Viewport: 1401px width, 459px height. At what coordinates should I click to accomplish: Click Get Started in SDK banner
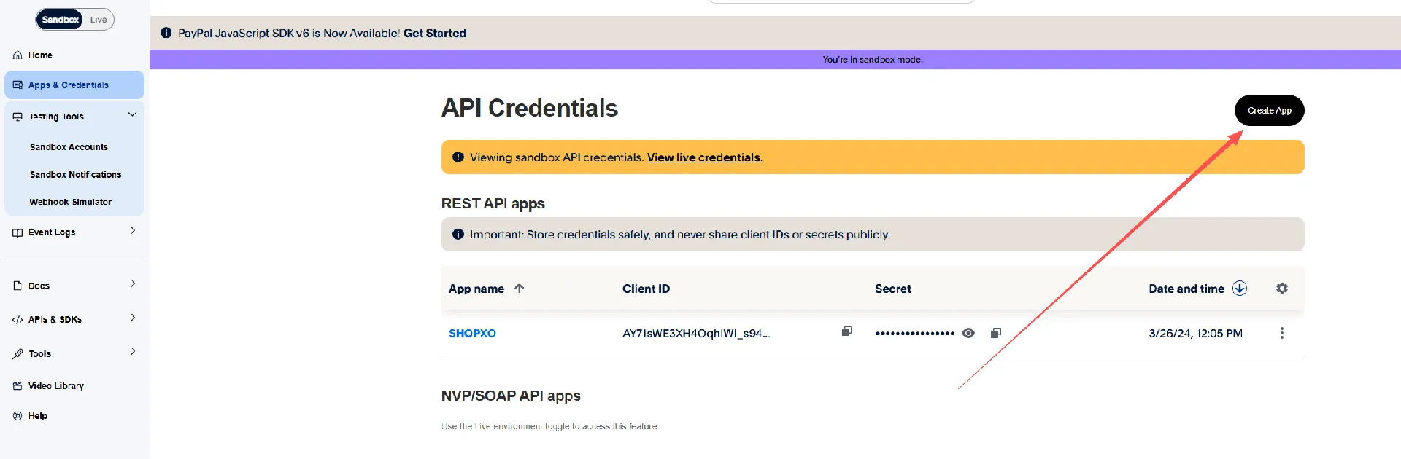434,33
